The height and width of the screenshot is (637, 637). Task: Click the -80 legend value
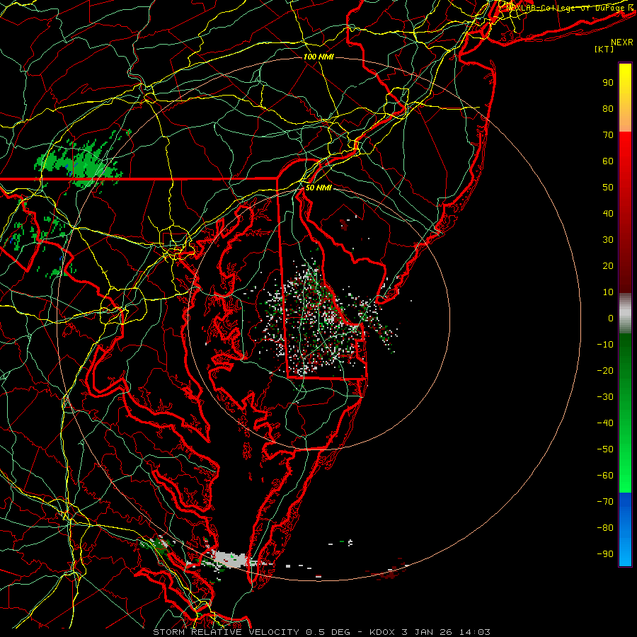pos(605,528)
